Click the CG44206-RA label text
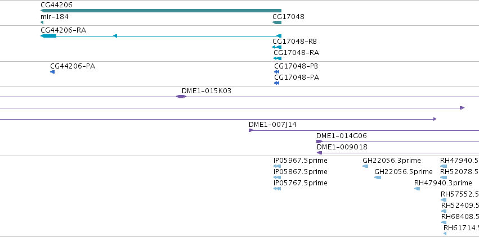Viewport: 479px width, 237px height. (x=64, y=30)
